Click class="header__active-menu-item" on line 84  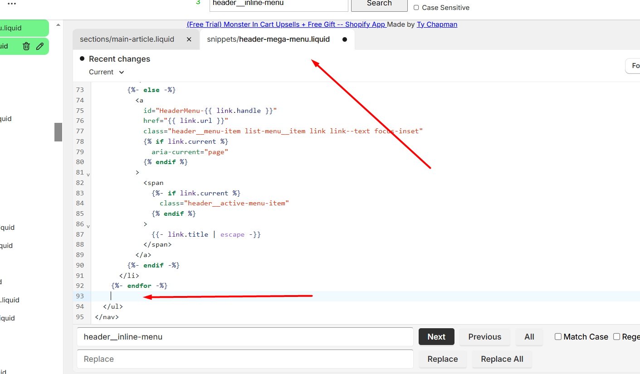tap(224, 203)
